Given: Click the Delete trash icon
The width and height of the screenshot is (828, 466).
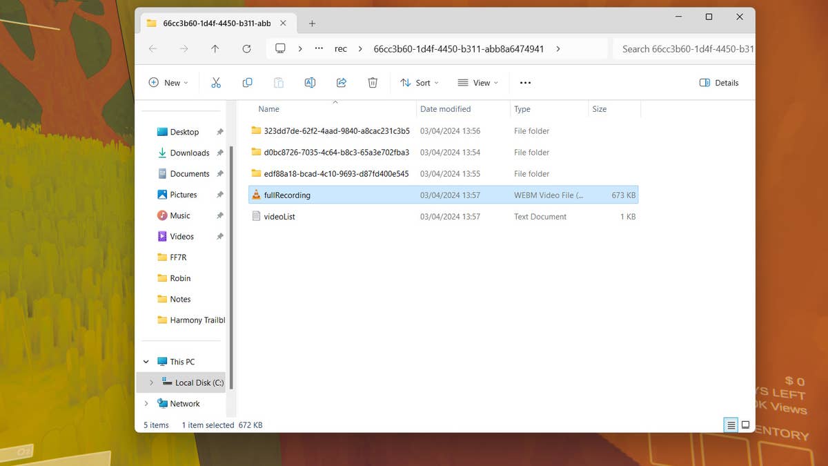Looking at the screenshot, I should [373, 83].
